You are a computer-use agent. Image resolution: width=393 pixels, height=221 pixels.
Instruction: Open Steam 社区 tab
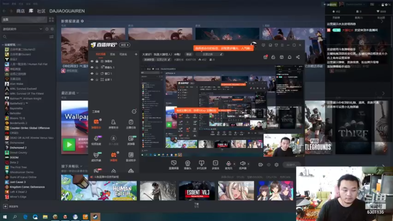click(x=41, y=11)
